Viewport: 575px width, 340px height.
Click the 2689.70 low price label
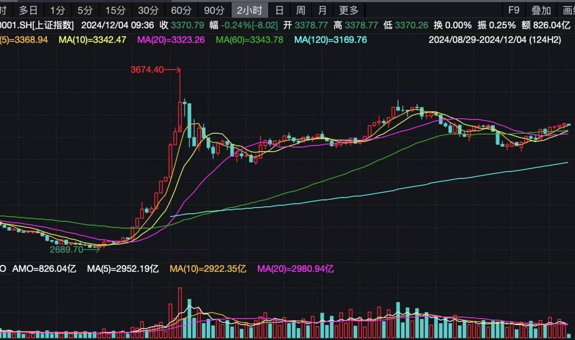[67, 249]
